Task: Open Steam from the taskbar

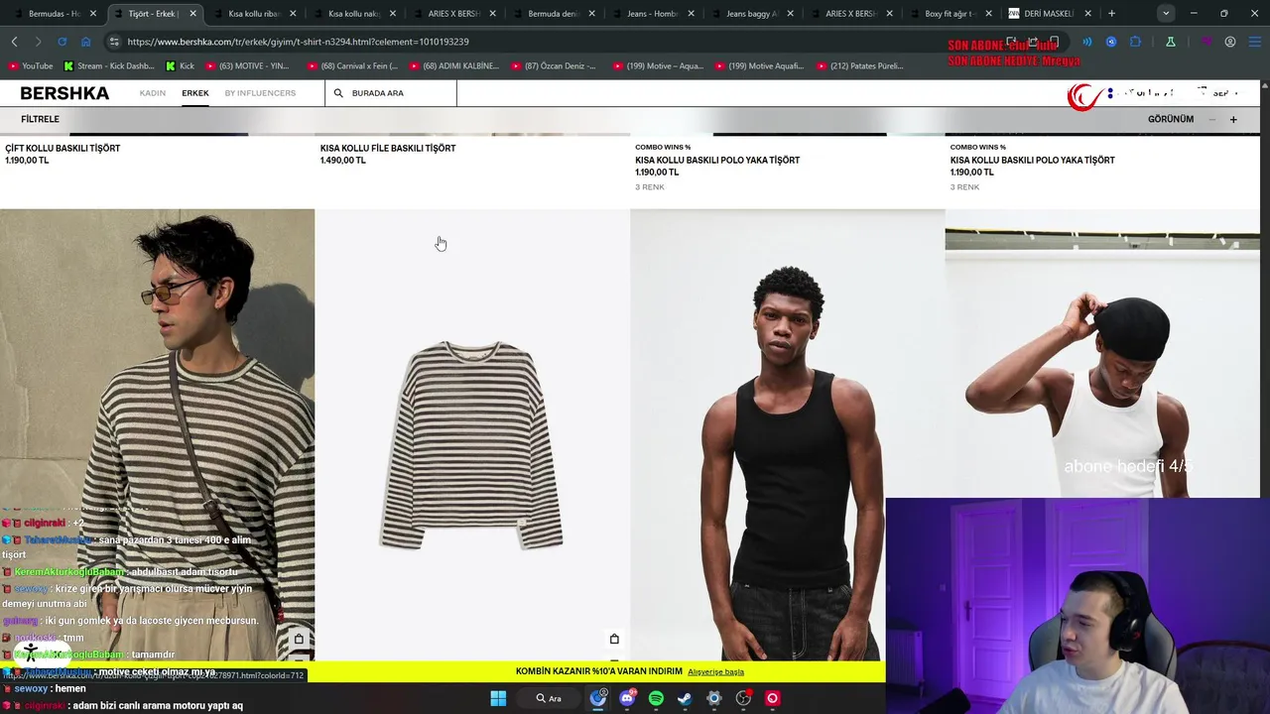Action: click(x=685, y=698)
